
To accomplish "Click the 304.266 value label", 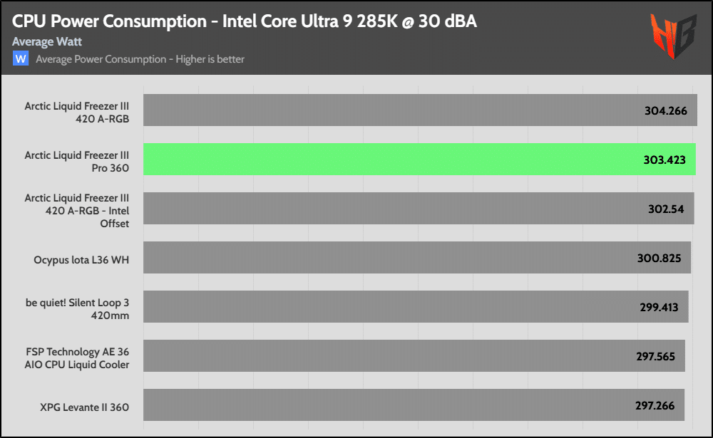I will tap(666, 111).
